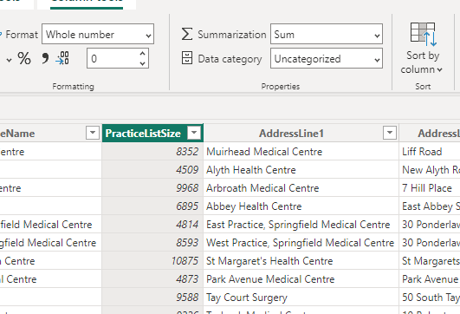460x314 pixels.
Task: Expand the currency format chevron
Action: coord(9,60)
